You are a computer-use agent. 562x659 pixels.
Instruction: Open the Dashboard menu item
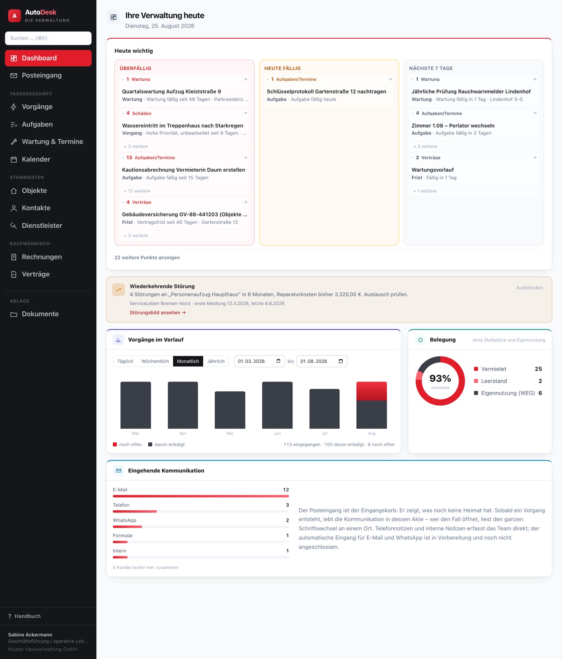(48, 58)
